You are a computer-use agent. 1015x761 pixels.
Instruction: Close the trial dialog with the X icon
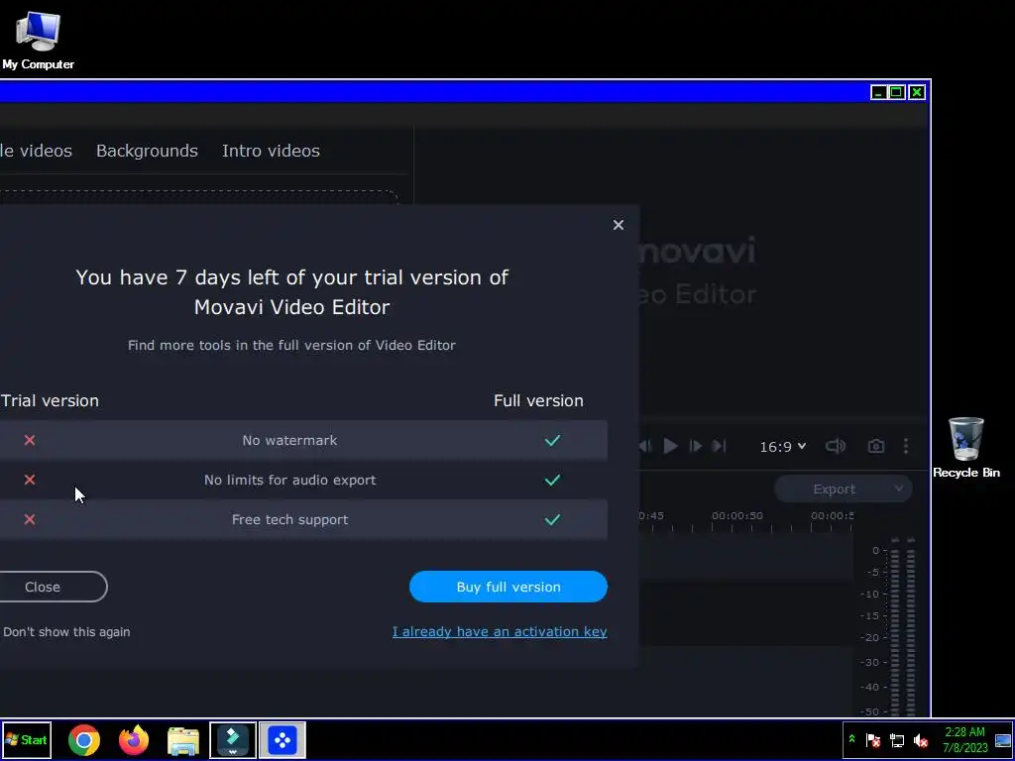click(x=619, y=225)
